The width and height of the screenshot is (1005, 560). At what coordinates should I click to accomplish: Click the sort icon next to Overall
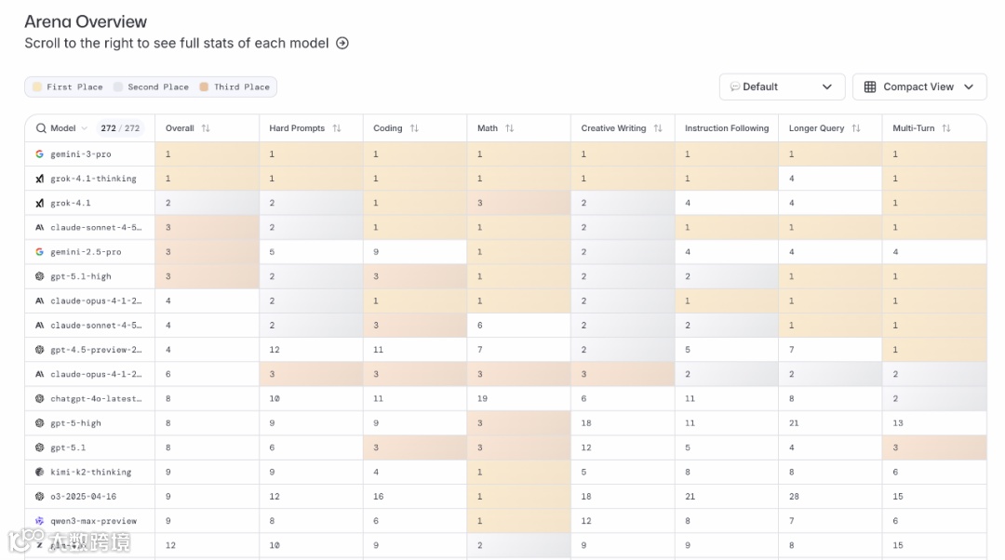point(206,128)
